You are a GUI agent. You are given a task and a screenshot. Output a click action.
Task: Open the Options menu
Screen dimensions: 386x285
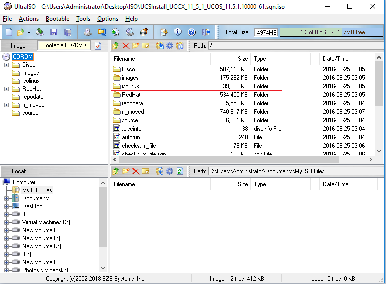108,19
